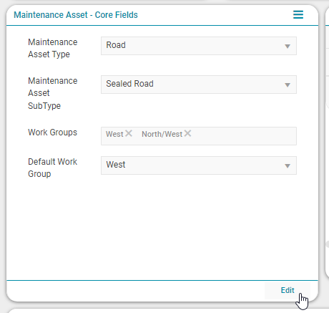
Task: Click the Maintenance Asset Type label
Action: click(x=53, y=48)
